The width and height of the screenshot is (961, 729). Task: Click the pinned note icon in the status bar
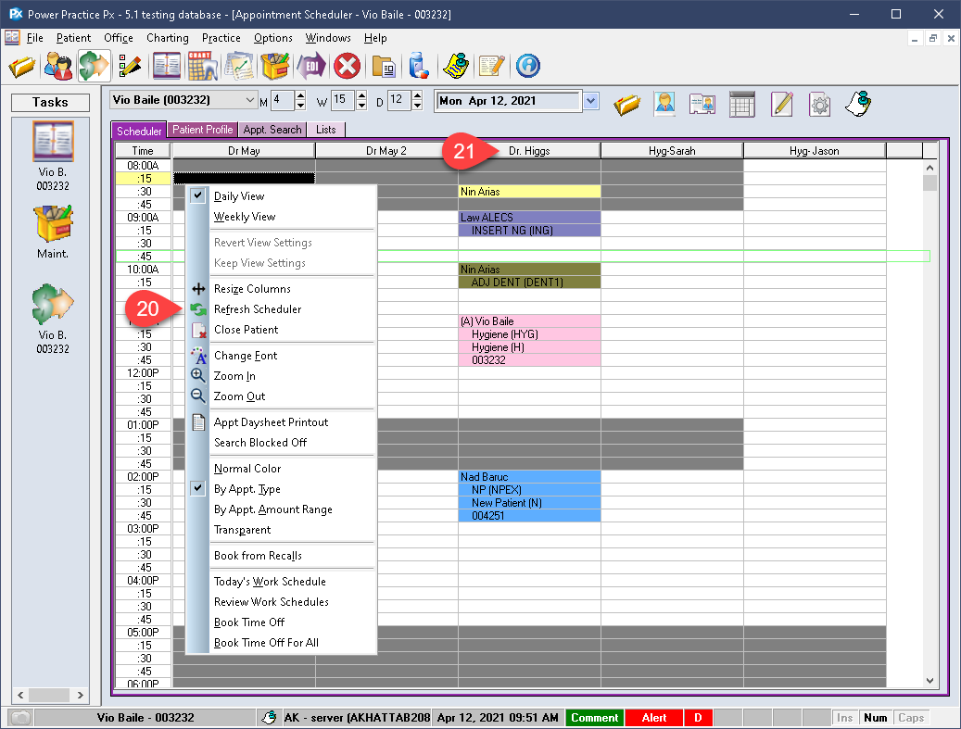269,717
